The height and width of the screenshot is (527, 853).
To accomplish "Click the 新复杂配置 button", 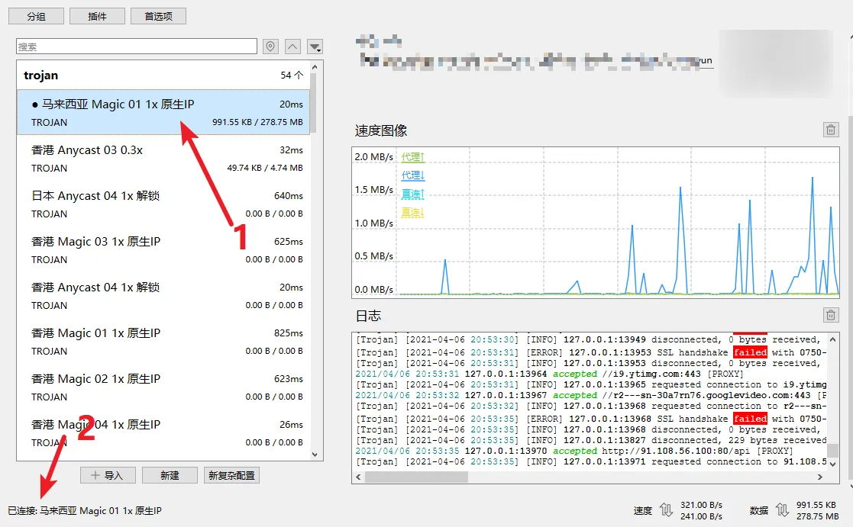I will 232,475.
